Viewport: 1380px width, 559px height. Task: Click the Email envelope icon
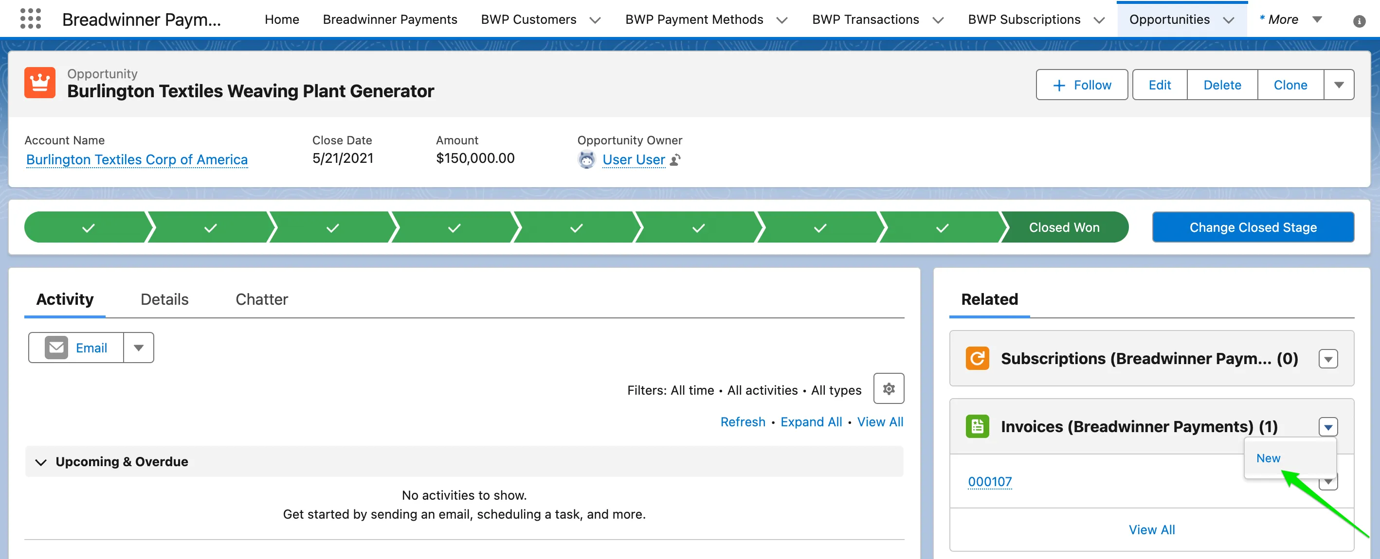coord(56,348)
